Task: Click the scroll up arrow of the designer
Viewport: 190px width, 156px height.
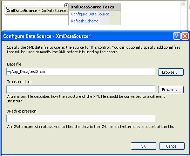Action: coord(183,4)
